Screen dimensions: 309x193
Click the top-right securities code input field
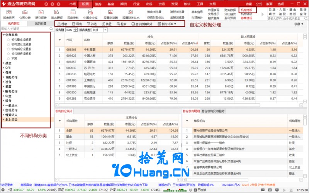tap(285, 18)
